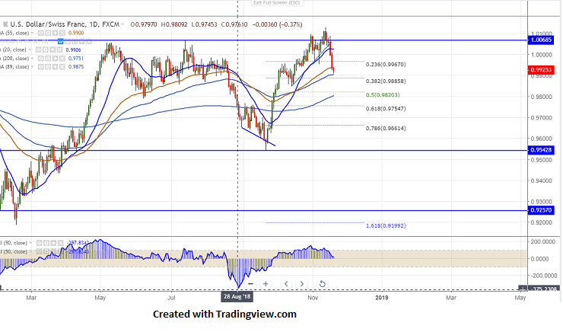Open settings gear for MA (55, close)
Image resolution: width=563 pixels, height=332 pixels.
48,33
